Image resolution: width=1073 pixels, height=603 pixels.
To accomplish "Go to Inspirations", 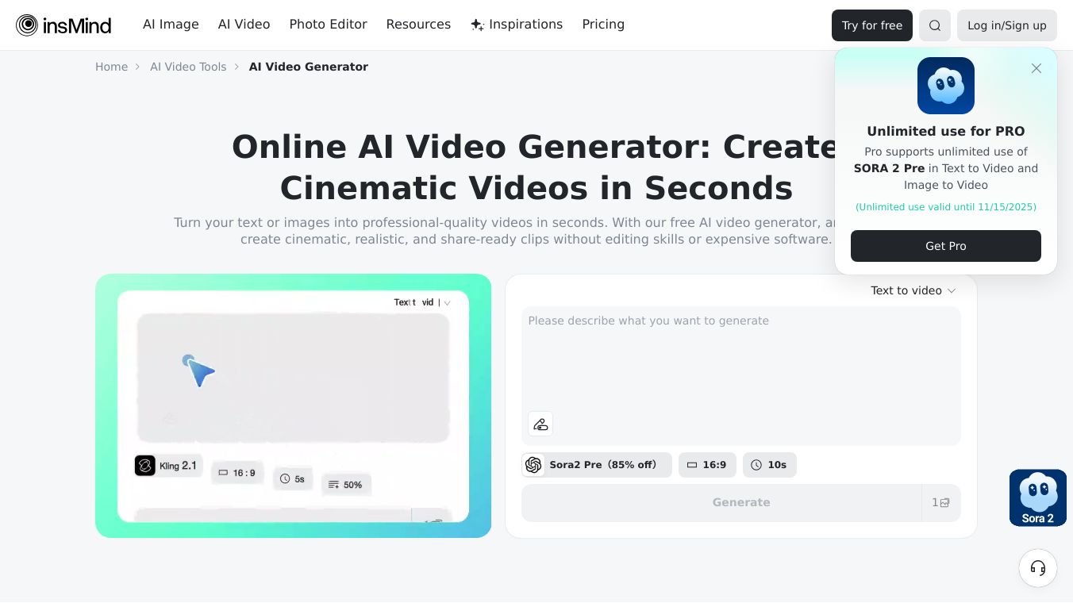I will 517,25.
